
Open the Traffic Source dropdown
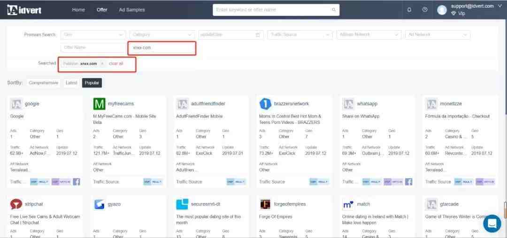point(300,35)
